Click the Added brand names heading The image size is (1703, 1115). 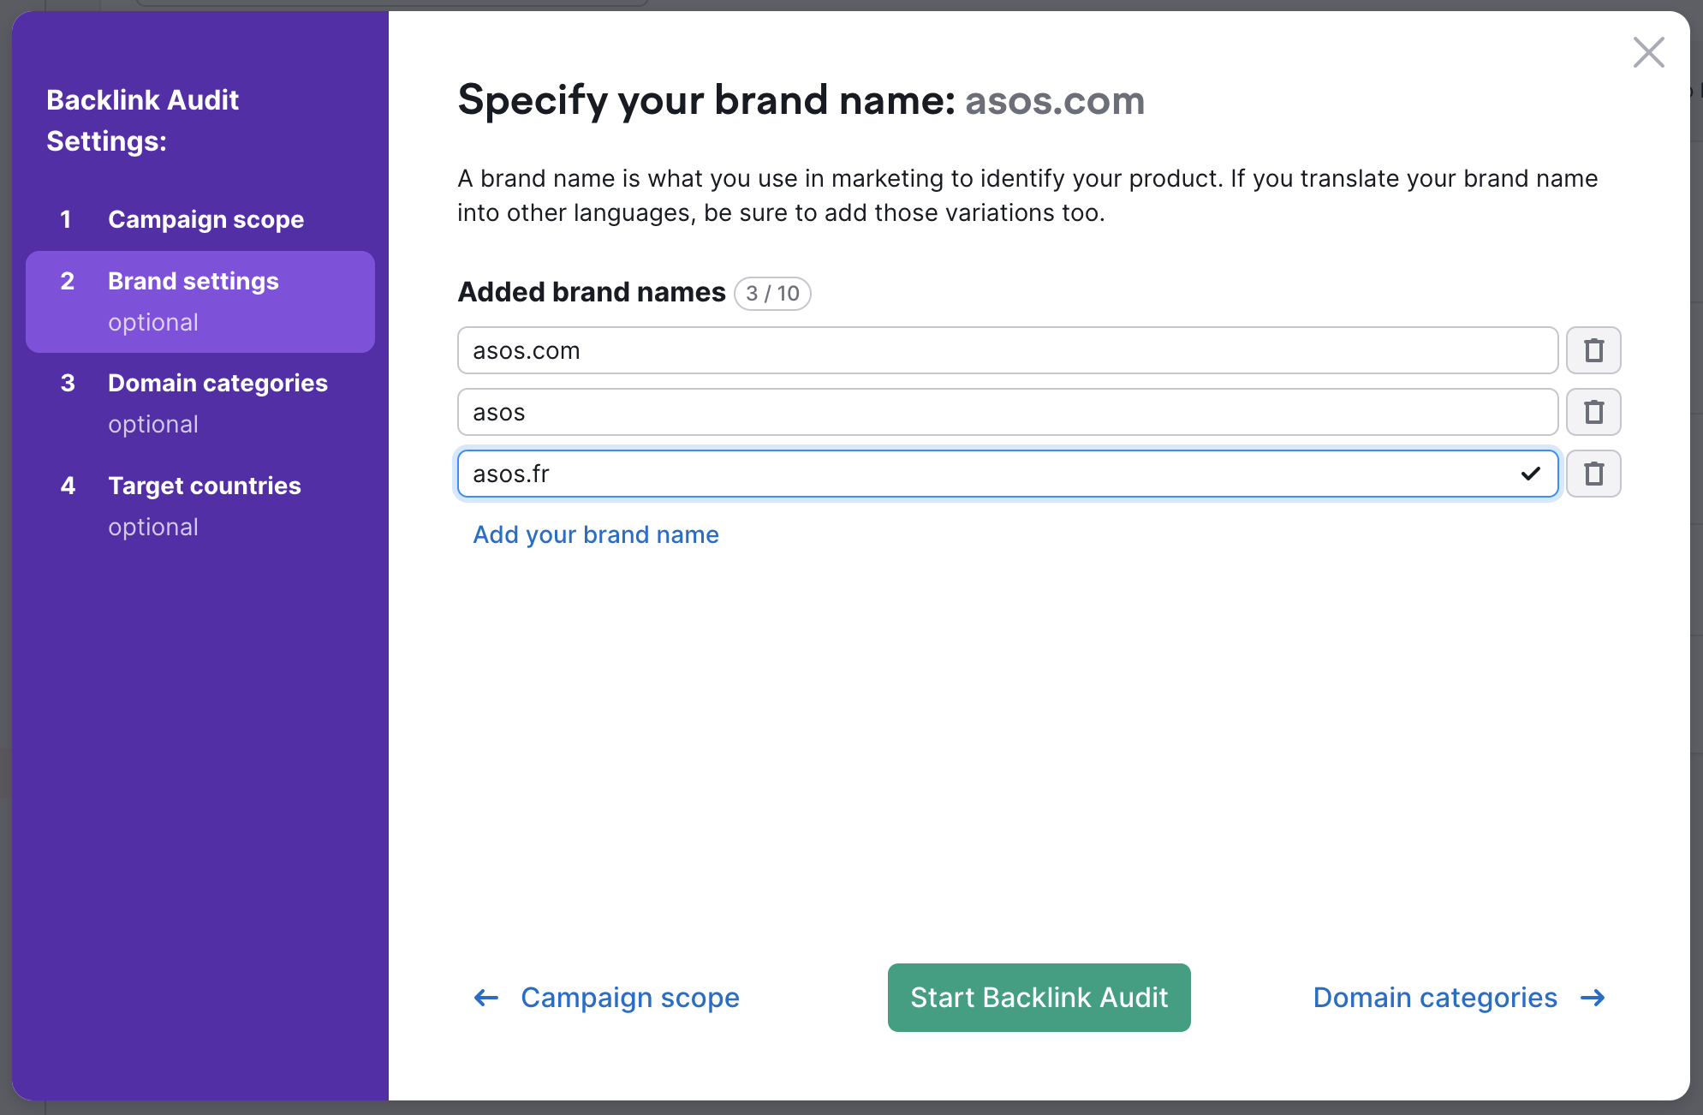tap(591, 292)
